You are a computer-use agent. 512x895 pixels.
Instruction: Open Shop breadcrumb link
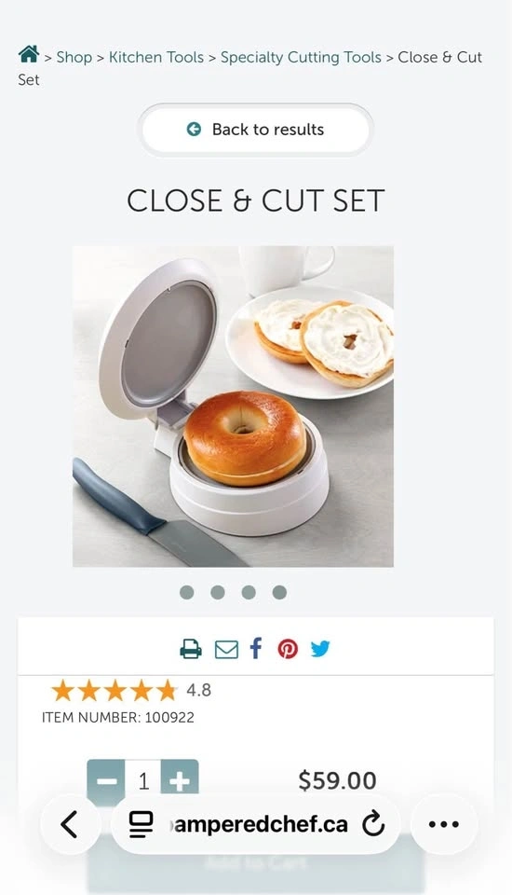coord(74,57)
